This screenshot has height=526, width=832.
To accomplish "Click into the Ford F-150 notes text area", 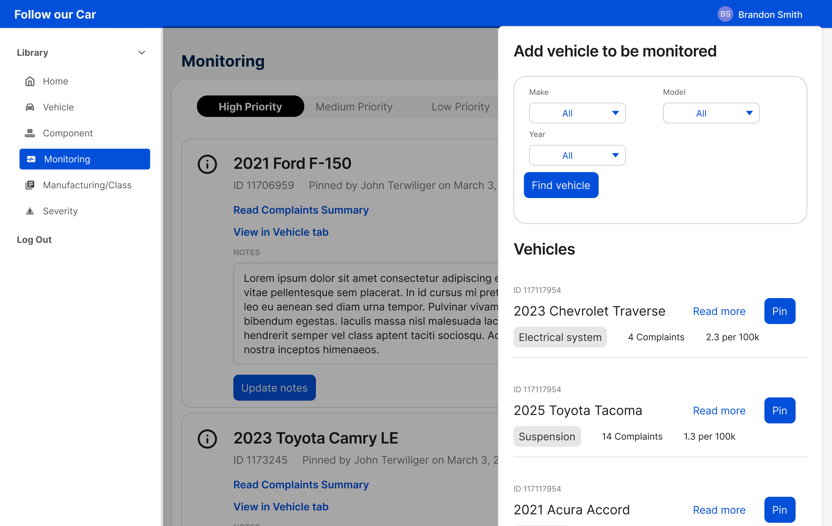I will (366, 313).
